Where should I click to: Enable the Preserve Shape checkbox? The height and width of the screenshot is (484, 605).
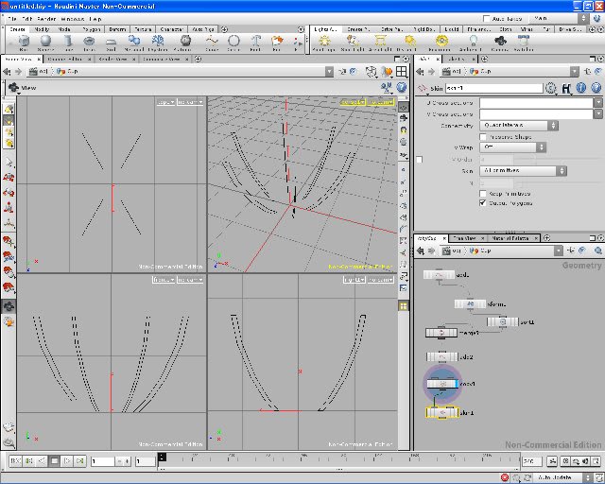[485, 137]
